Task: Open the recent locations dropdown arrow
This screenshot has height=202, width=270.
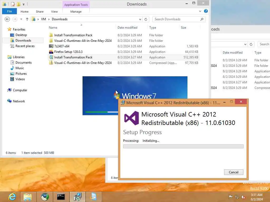Action: pyautogui.click(x=21, y=19)
